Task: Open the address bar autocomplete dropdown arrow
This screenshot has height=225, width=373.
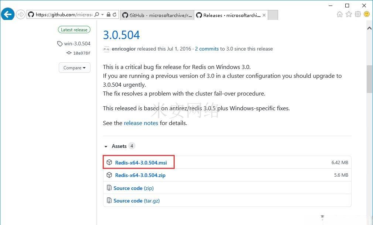Action: coord(103,15)
